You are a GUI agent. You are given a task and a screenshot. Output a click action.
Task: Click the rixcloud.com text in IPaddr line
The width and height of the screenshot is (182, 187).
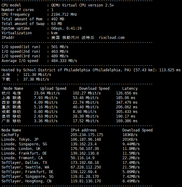[112, 38]
